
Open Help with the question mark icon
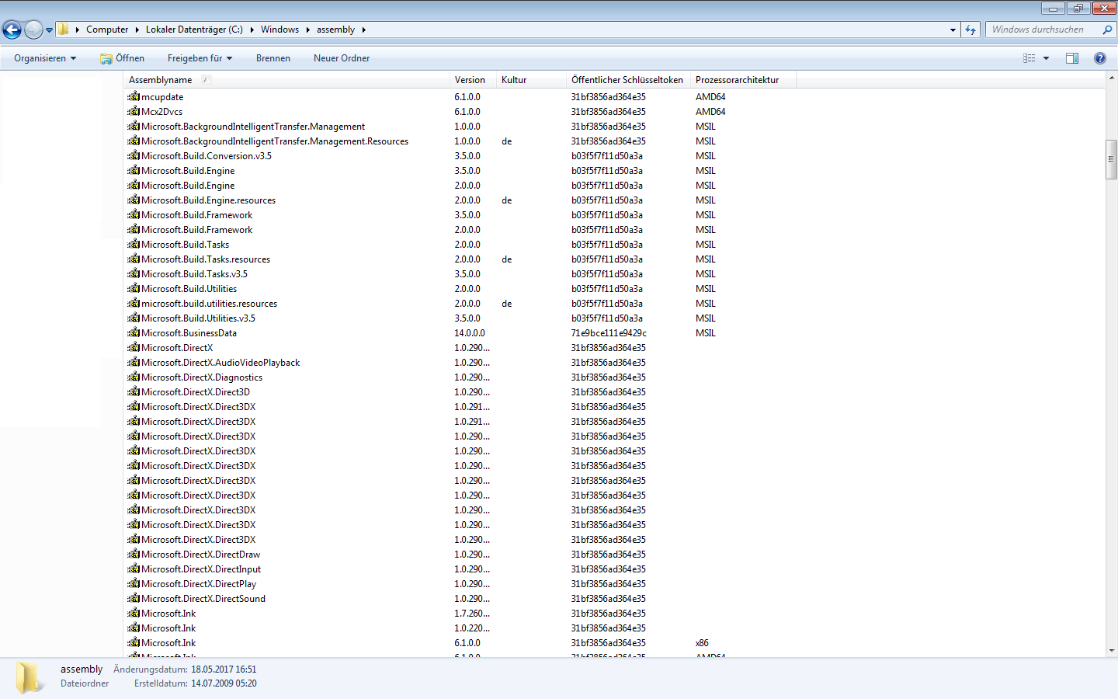(1099, 58)
